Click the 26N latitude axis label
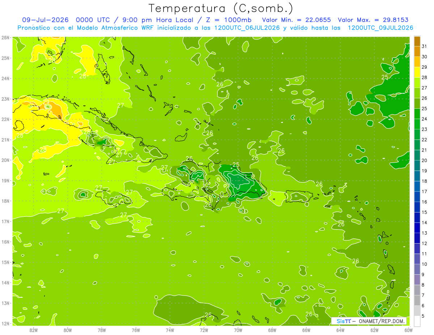The height and width of the screenshot is (335, 434). click(x=5, y=38)
